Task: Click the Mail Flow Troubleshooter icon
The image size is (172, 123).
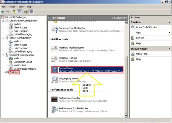Action: coord(54,49)
